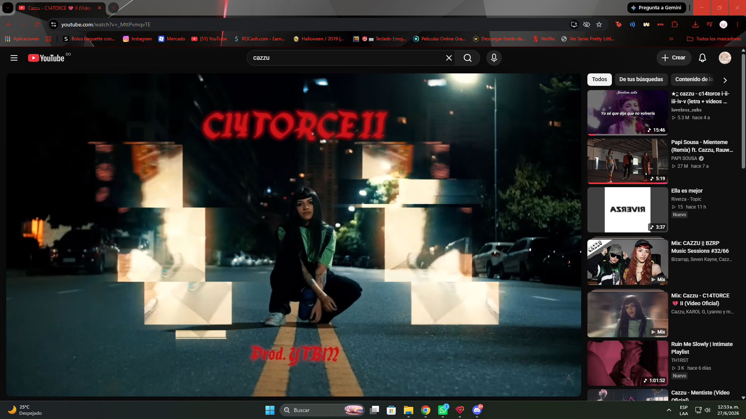Image resolution: width=746 pixels, height=419 pixels.
Task: Open the WhatsApp taskbar icon
Action: point(443,410)
